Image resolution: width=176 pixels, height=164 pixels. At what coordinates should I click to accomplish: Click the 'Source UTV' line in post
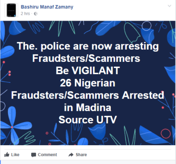pos(88,120)
